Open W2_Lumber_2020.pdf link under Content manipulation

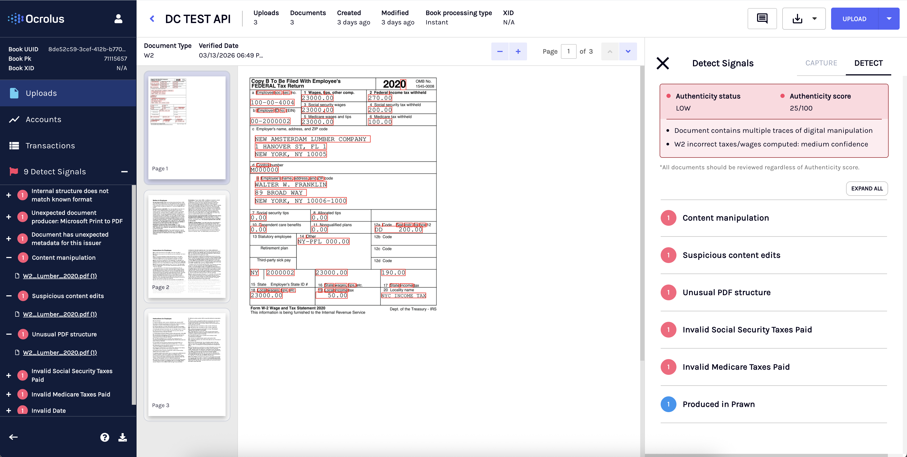(x=60, y=276)
